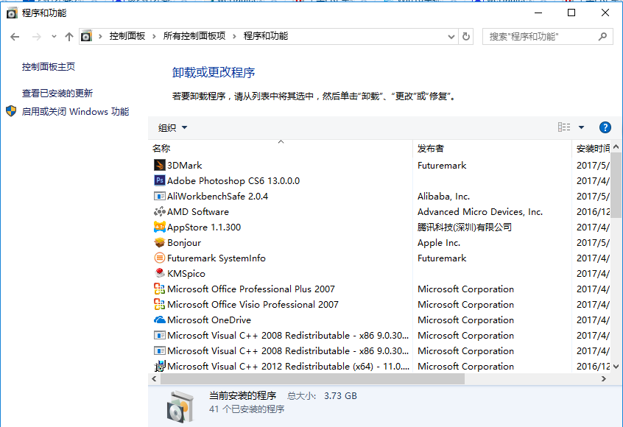
Task: Click the Apple Inc. publisher cell
Action: pyautogui.click(x=439, y=243)
